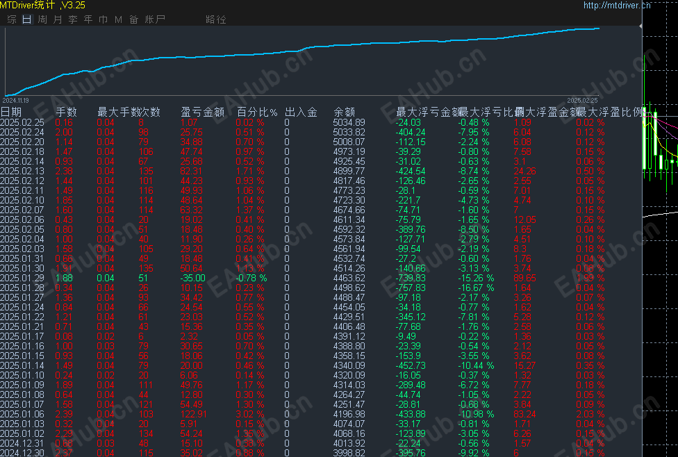Click max floating profit 89.65 value
The image size is (678, 457).
pos(524,279)
